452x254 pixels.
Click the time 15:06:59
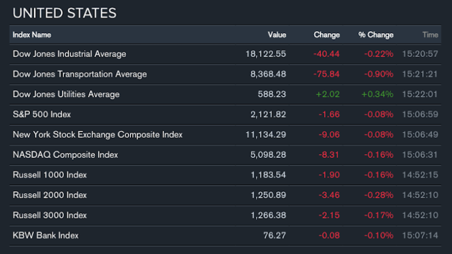[420, 114]
